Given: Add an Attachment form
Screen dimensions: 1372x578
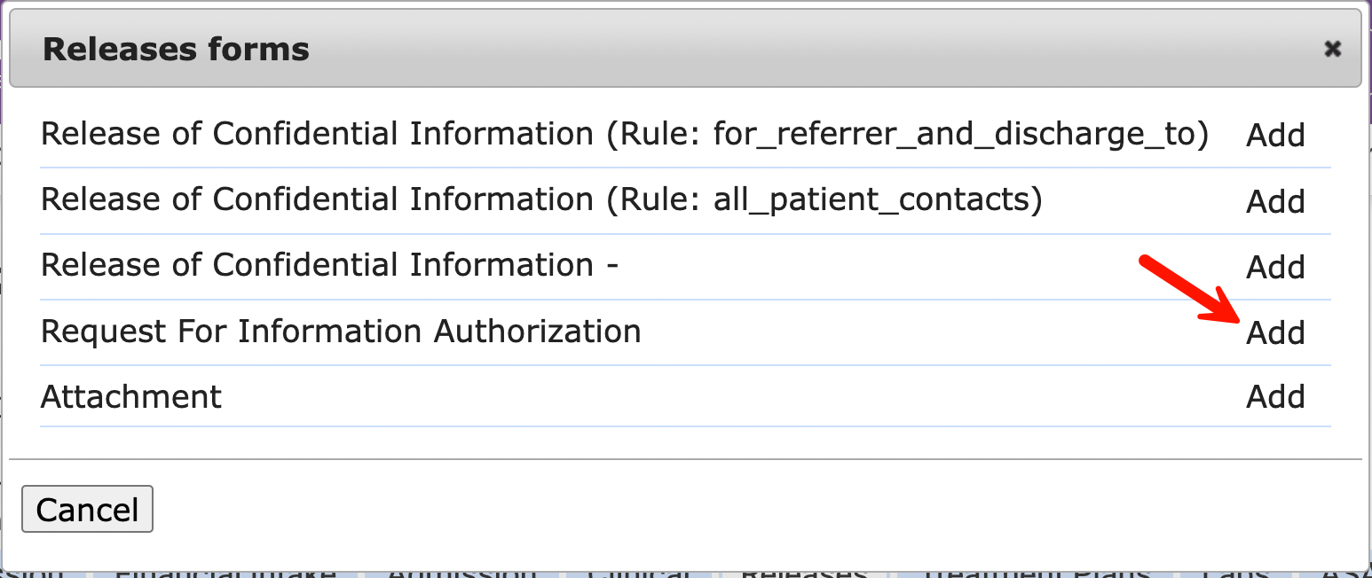Looking at the screenshot, I should (x=1275, y=396).
